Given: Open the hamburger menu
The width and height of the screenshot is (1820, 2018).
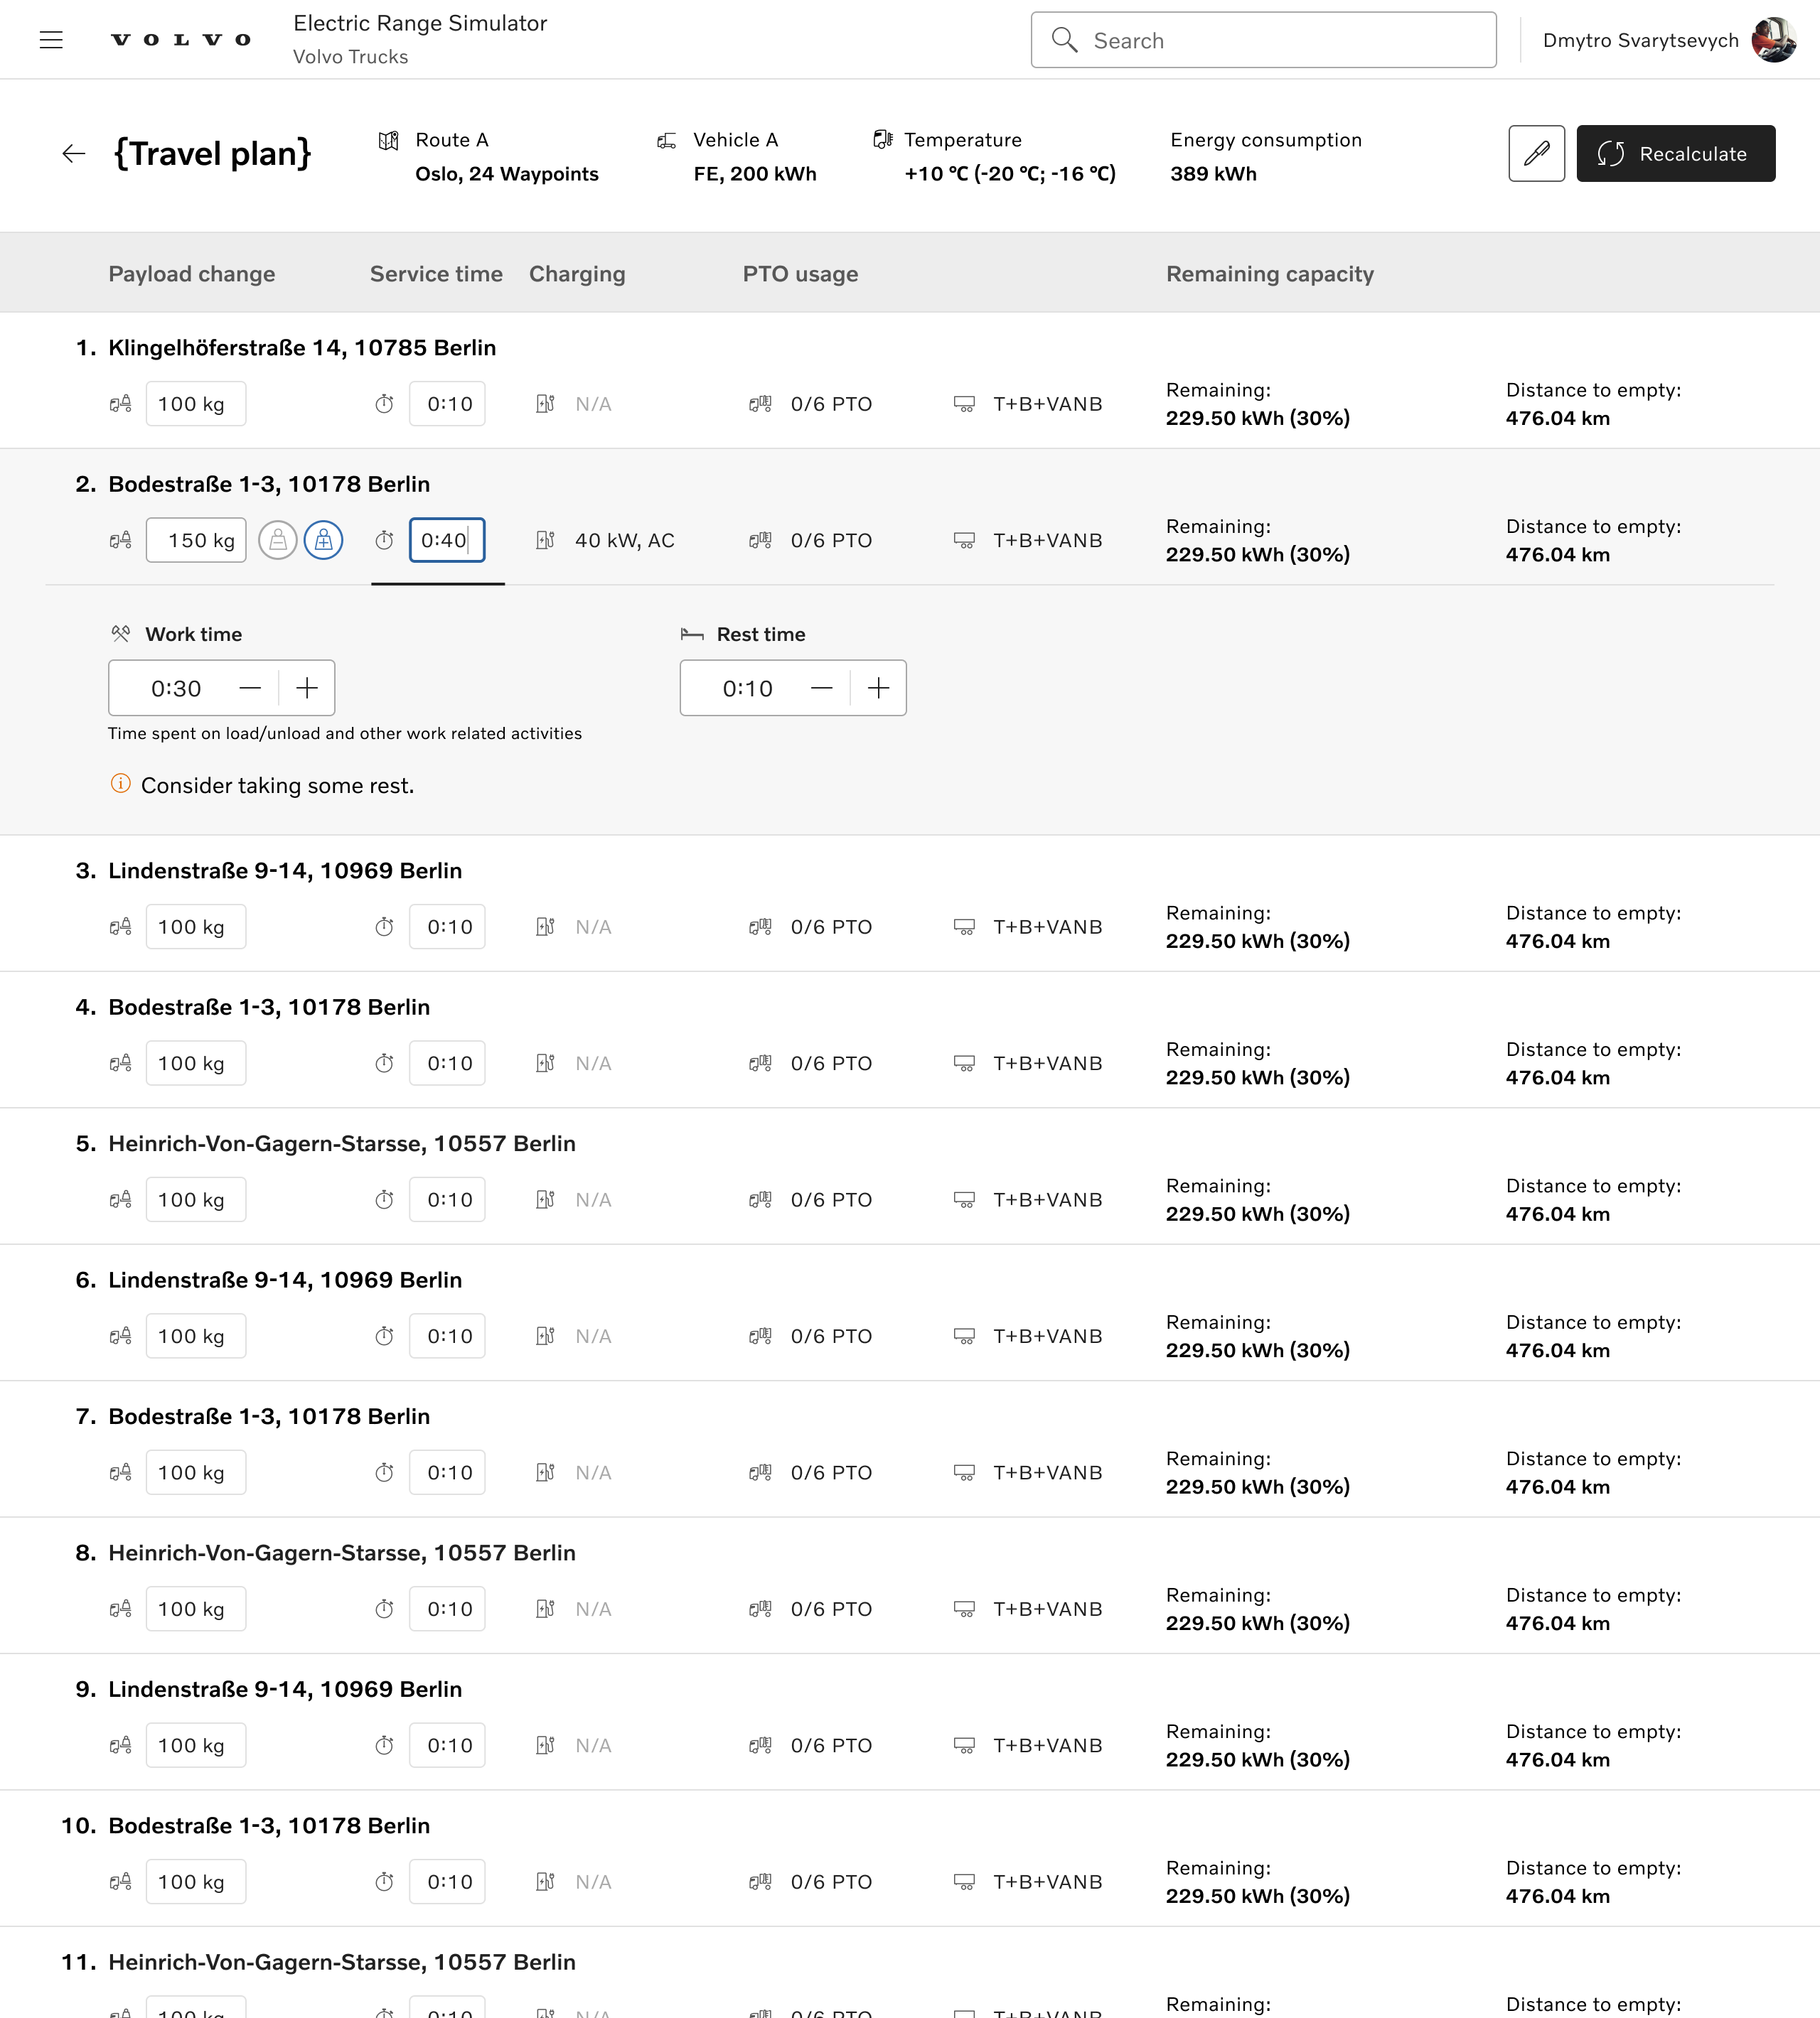Looking at the screenshot, I should (x=51, y=40).
